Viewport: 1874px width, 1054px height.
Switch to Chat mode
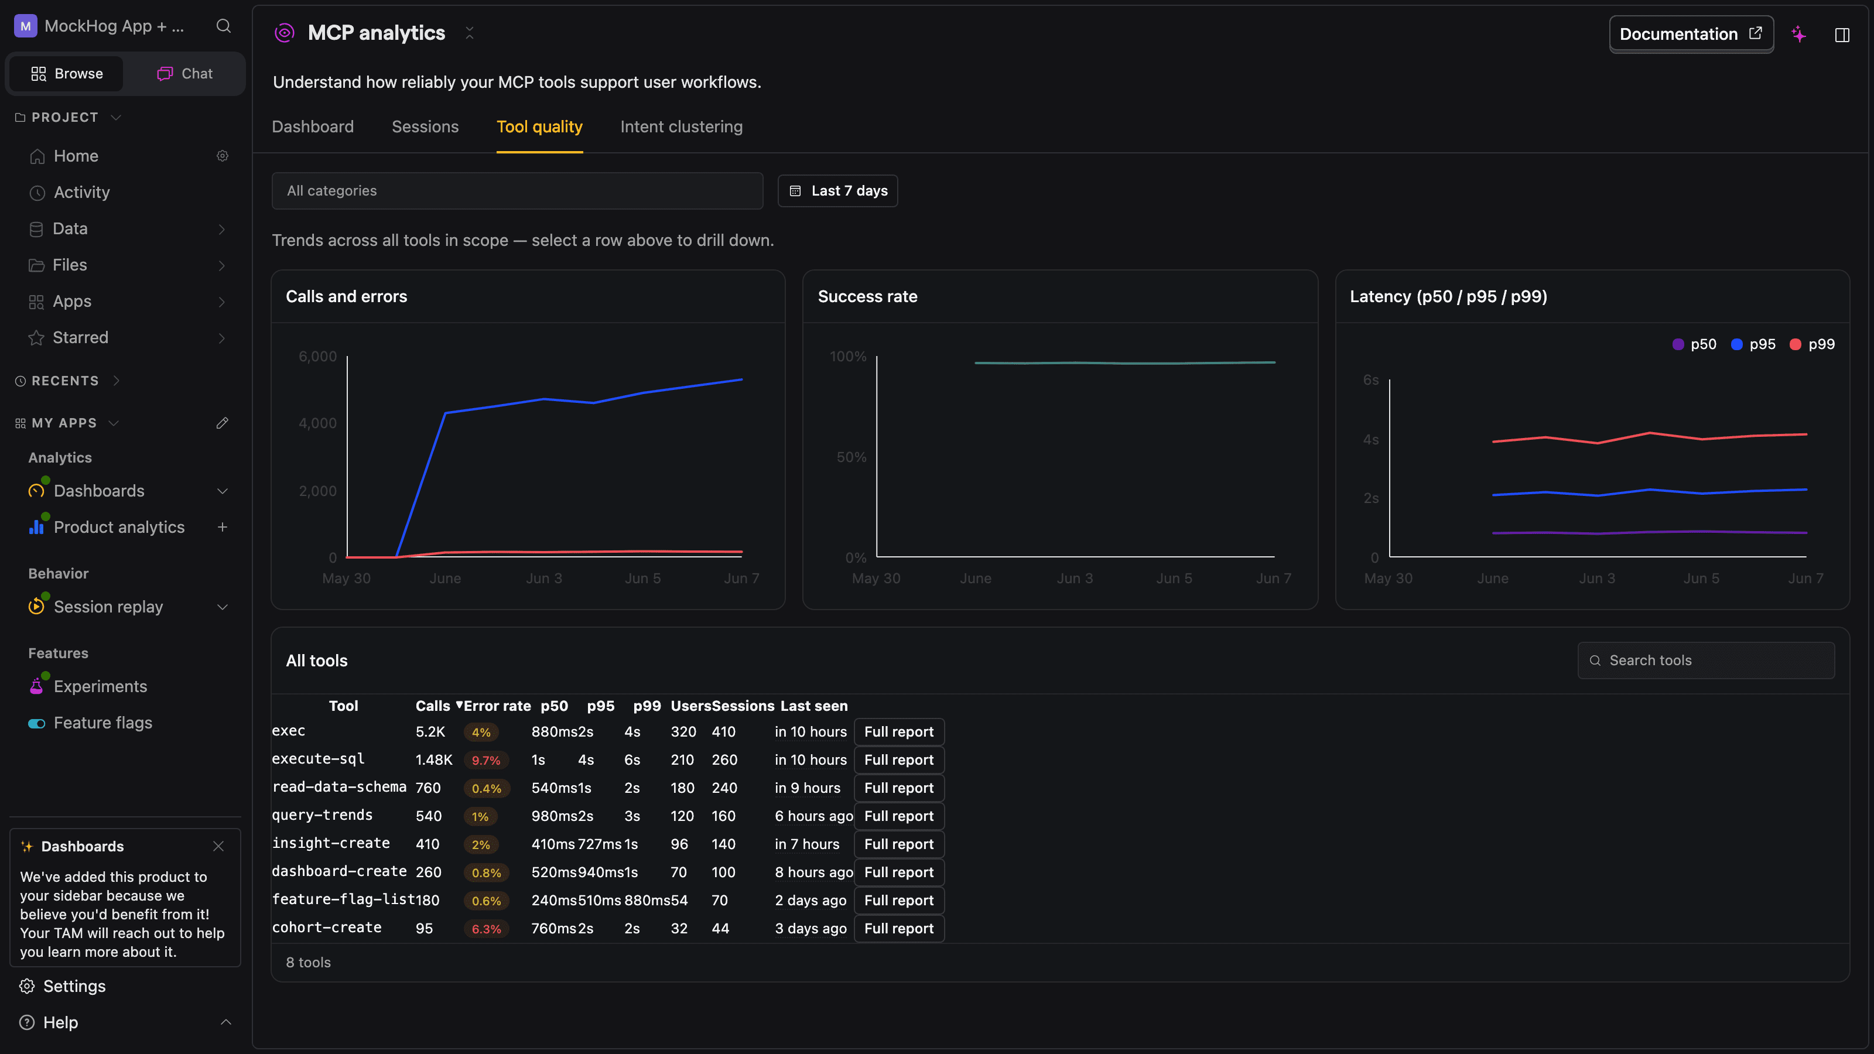click(x=185, y=73)
